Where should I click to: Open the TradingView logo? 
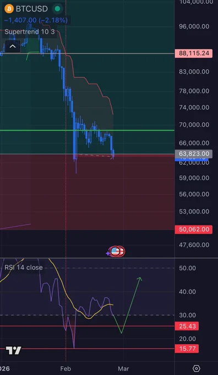[x=13, y=350]
